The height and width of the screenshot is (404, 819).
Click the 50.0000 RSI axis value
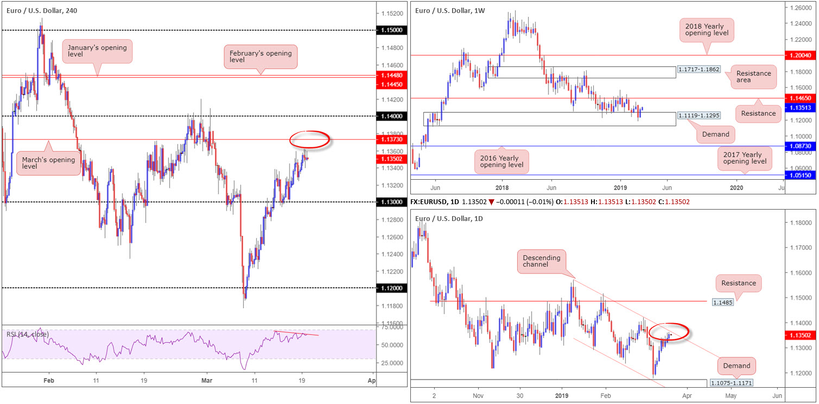click(392, 345)
